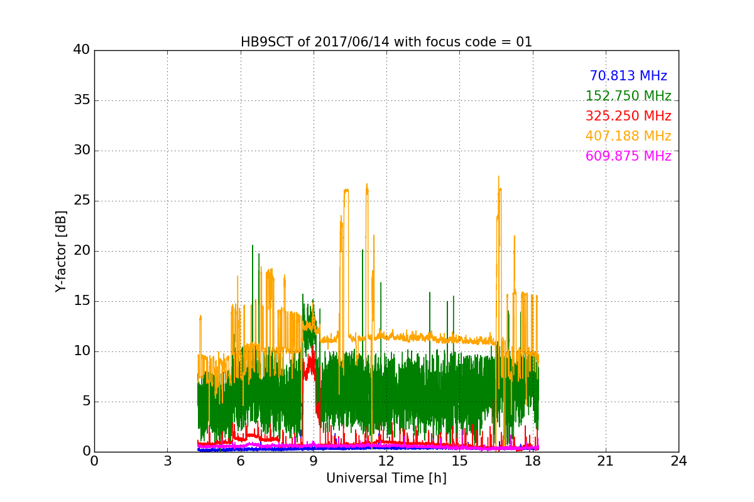
Task: Click the x-axis tick label '18'
Action: 533,461
